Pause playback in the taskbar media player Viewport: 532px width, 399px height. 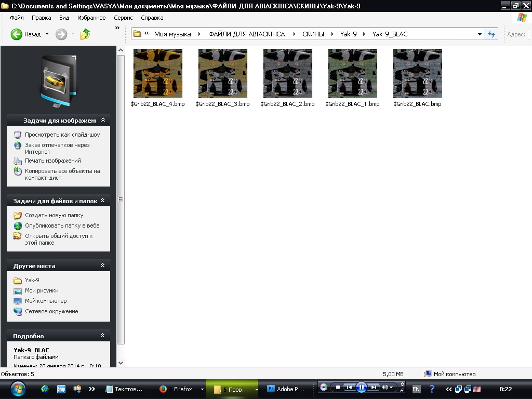(362, 387)
